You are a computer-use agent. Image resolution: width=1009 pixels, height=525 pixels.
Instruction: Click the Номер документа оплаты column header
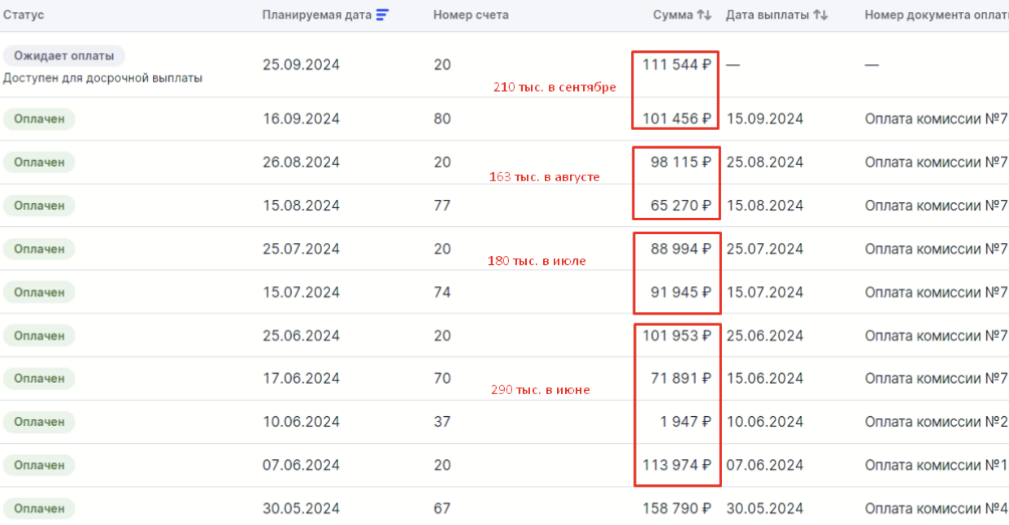point(937,15)
